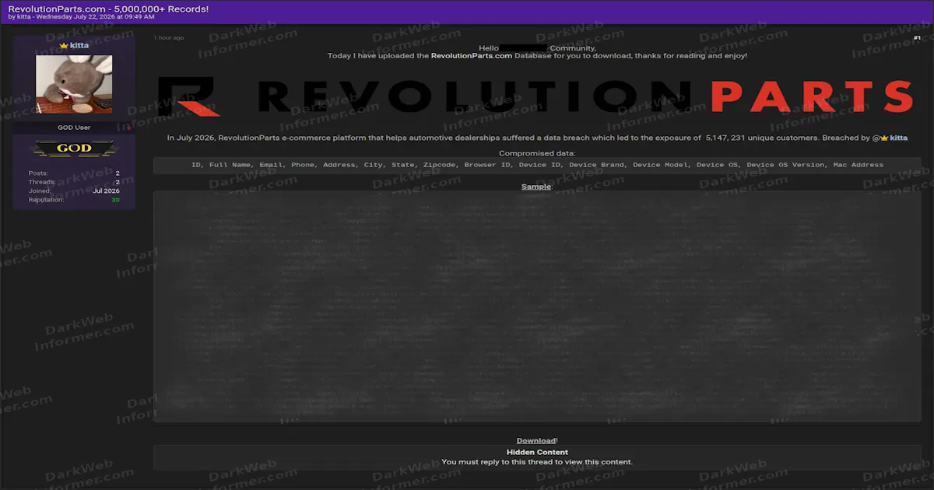The width and height of the screenshot is (934, 490).
Task: Click the 'Joined:' Jul 2026 row
Action: pyautogui.click(x=74, y=191)
